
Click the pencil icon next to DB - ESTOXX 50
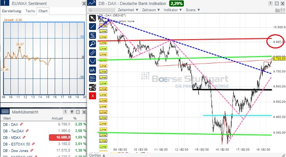pyautogui.click(x=33, y=144)
